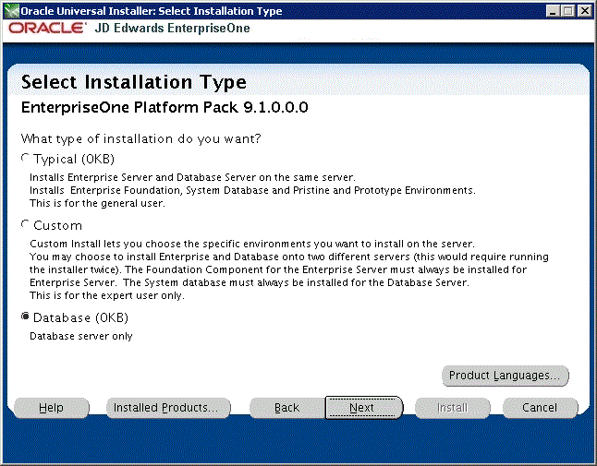This screenshot has height=466, width=597.
Task: Open the Installed Products list
Action: 168,408
